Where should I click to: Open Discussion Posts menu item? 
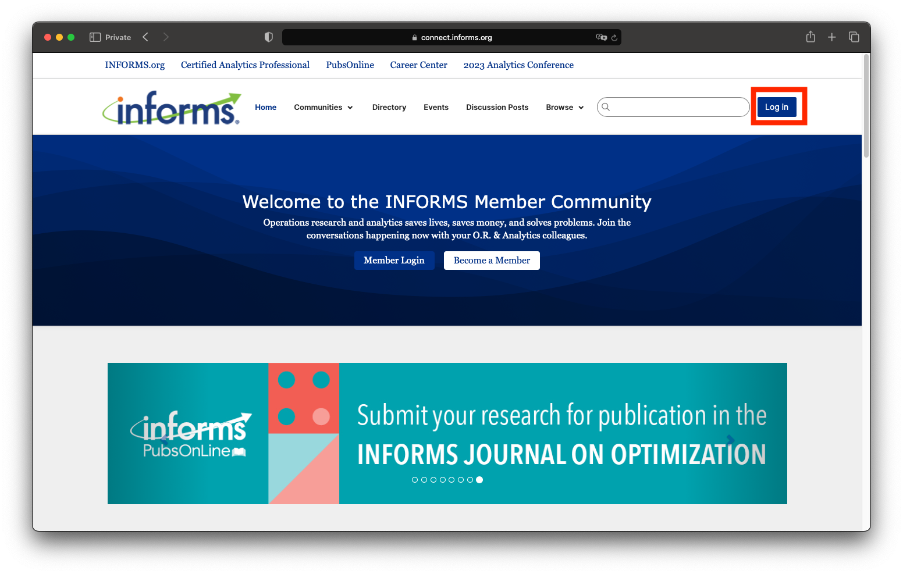tap(497, 108)
